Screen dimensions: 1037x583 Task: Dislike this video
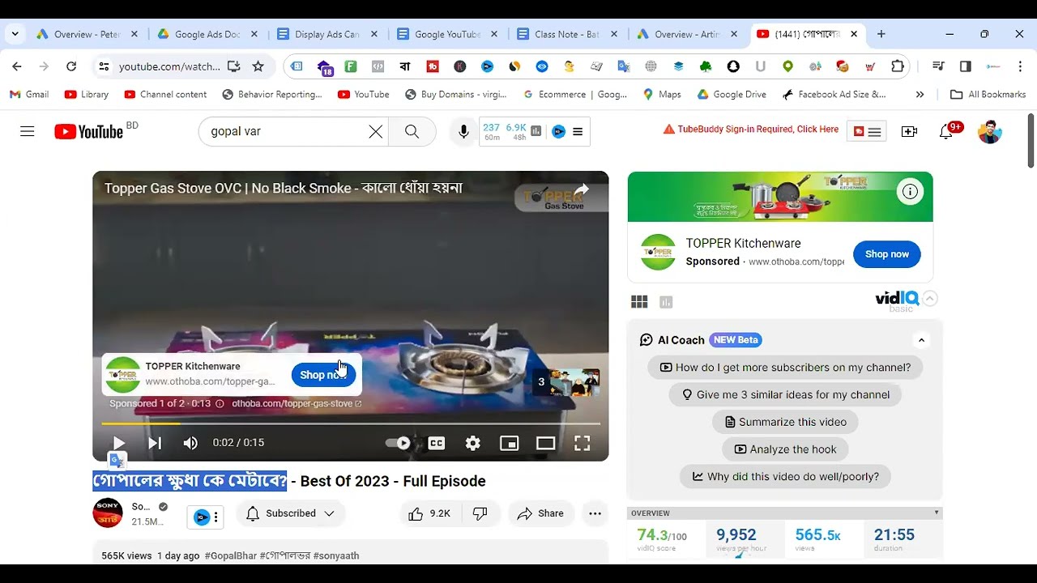[480, 513]
